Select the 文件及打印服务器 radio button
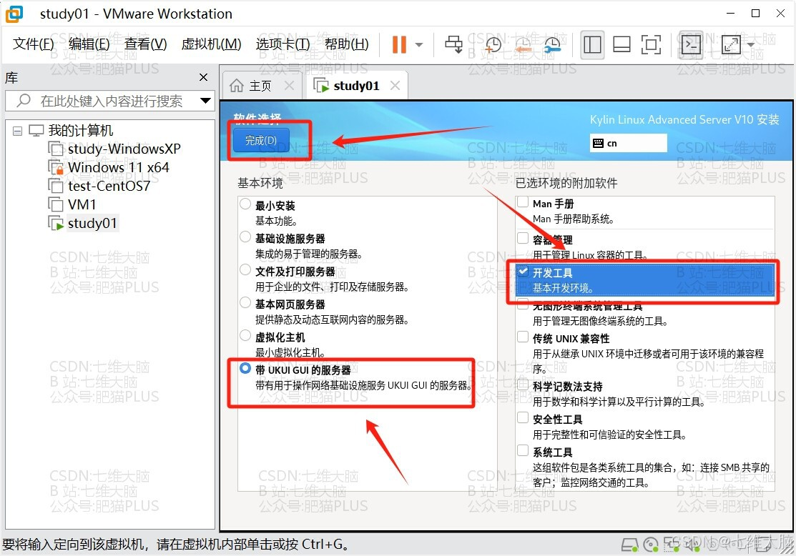Image resolution: width=796 pixels, height=556 pixels. [x=245, y=270]
